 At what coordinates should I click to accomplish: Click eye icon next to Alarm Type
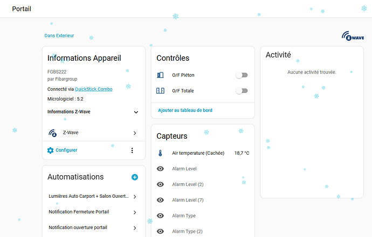pos(160,216)
